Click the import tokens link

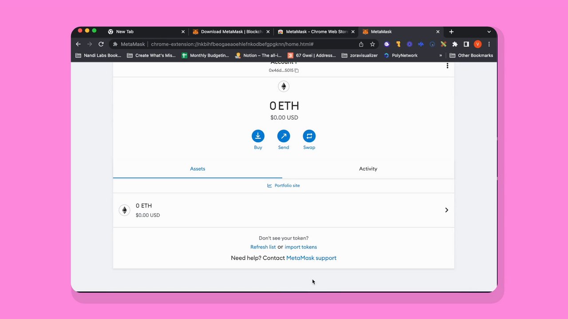(x=301, y=247)
